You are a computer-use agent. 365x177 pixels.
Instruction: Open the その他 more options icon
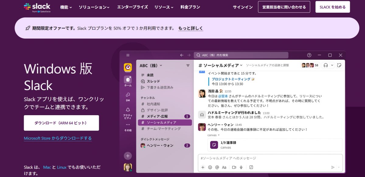pyautogui.click(x=128, y=127)
